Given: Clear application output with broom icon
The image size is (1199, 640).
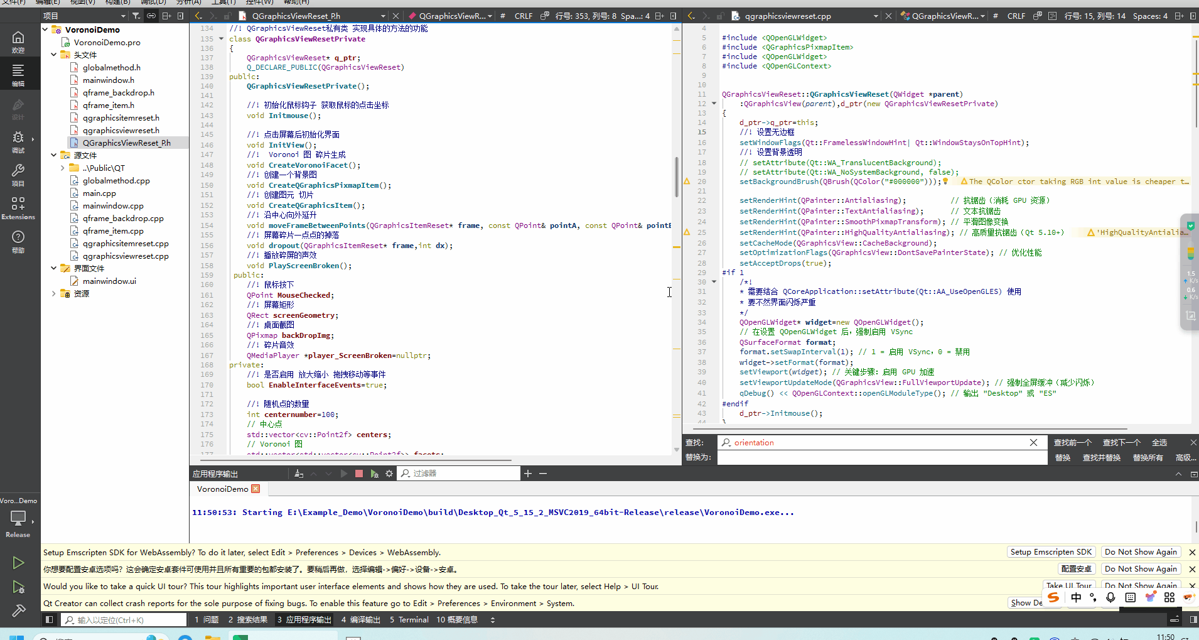Looking at the screenshot, I should [299, 474].
